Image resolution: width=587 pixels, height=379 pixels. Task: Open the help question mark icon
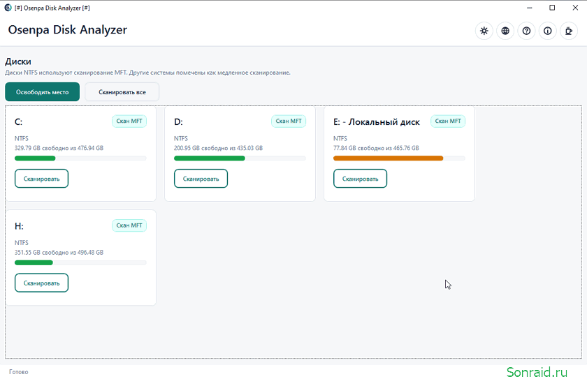pyautogui.click(x=526, y=31)
